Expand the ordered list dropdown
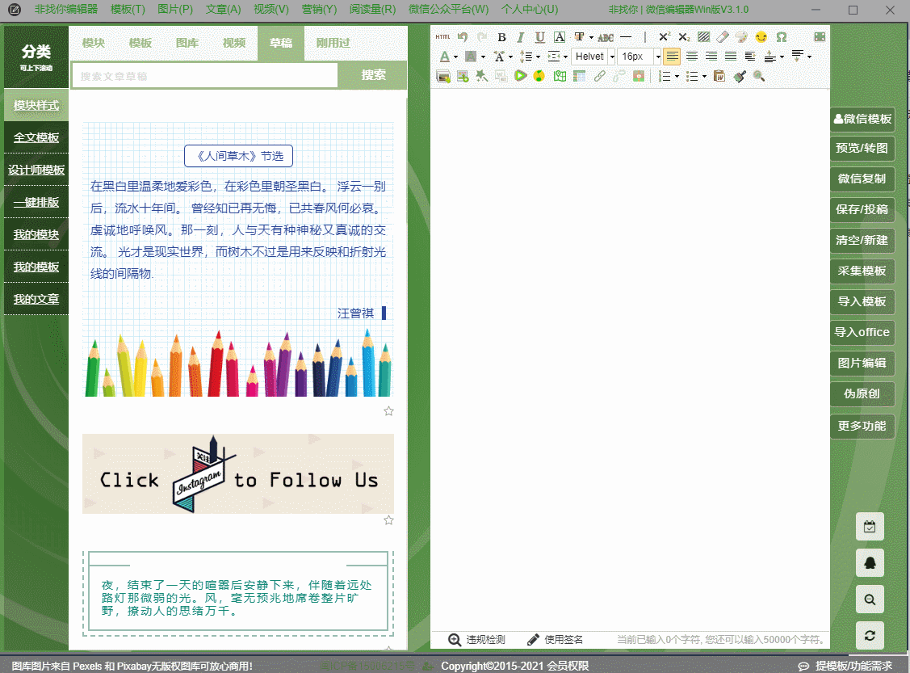 [677, 77]
